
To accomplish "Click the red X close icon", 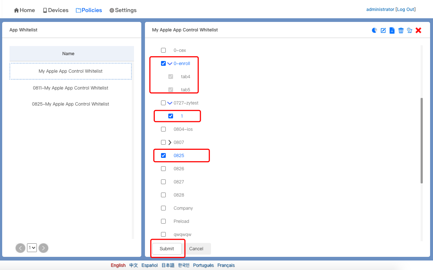I will click(418, 30).
